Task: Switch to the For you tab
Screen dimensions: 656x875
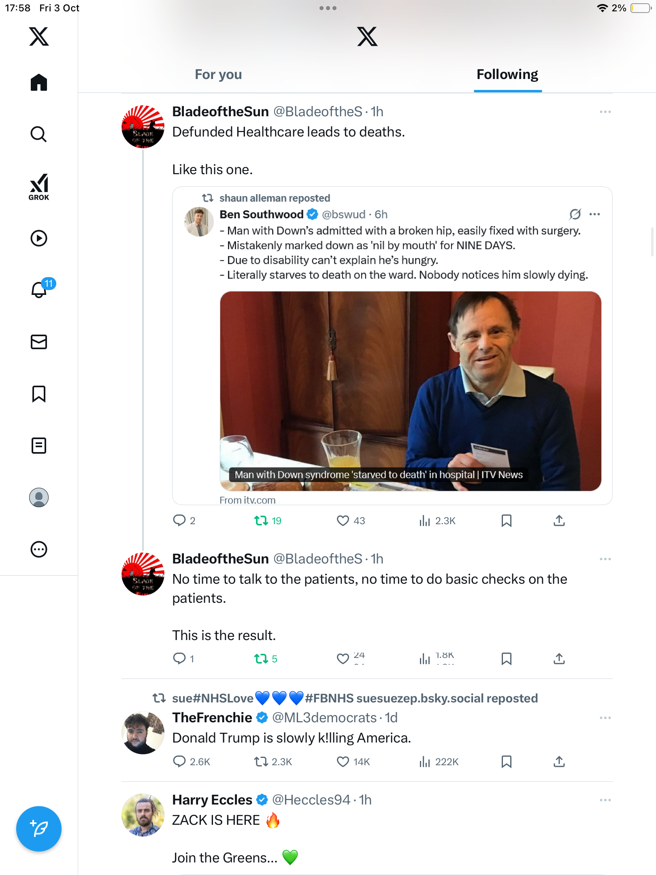Action: [218, 75]
